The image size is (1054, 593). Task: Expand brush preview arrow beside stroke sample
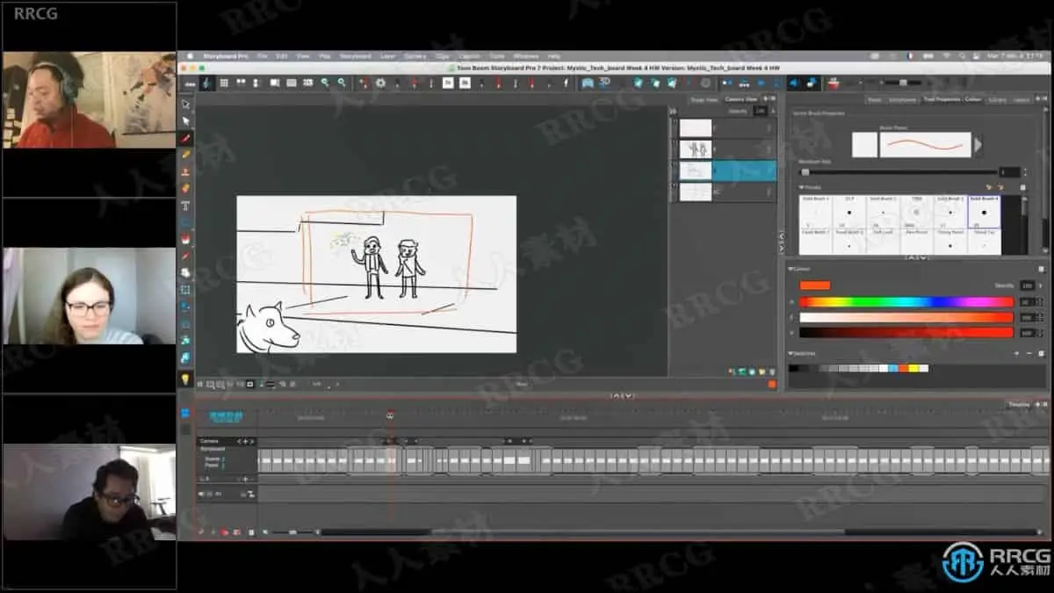(x=978, y=145)
